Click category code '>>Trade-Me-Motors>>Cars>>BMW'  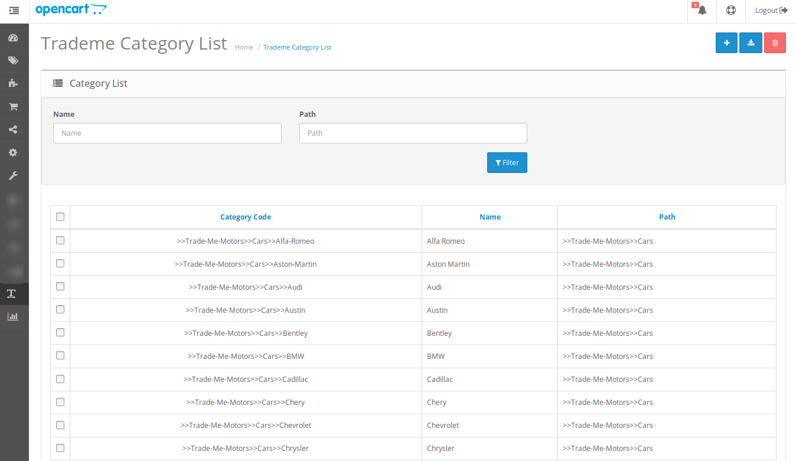coord(246,356)
